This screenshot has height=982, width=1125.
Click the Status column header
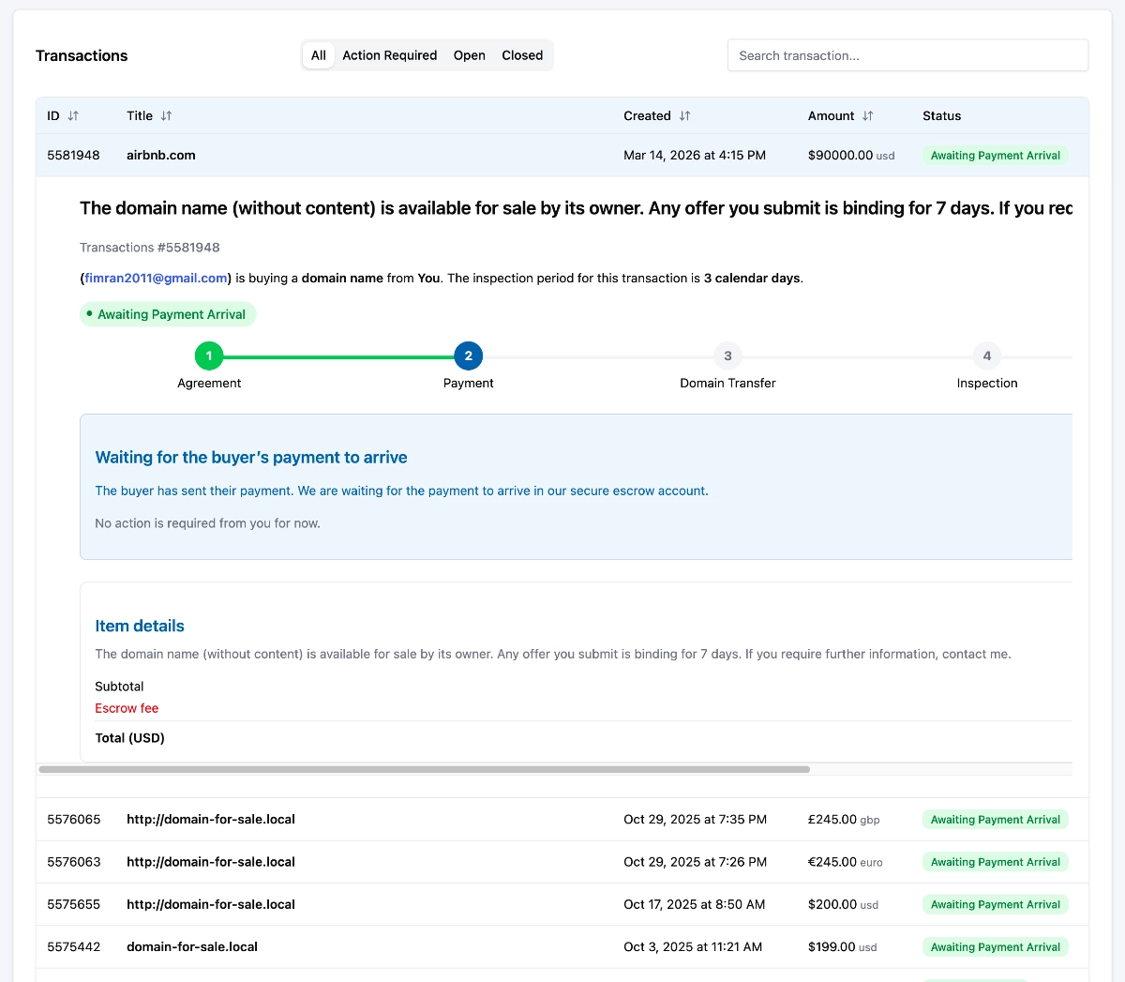coord(941,116)
